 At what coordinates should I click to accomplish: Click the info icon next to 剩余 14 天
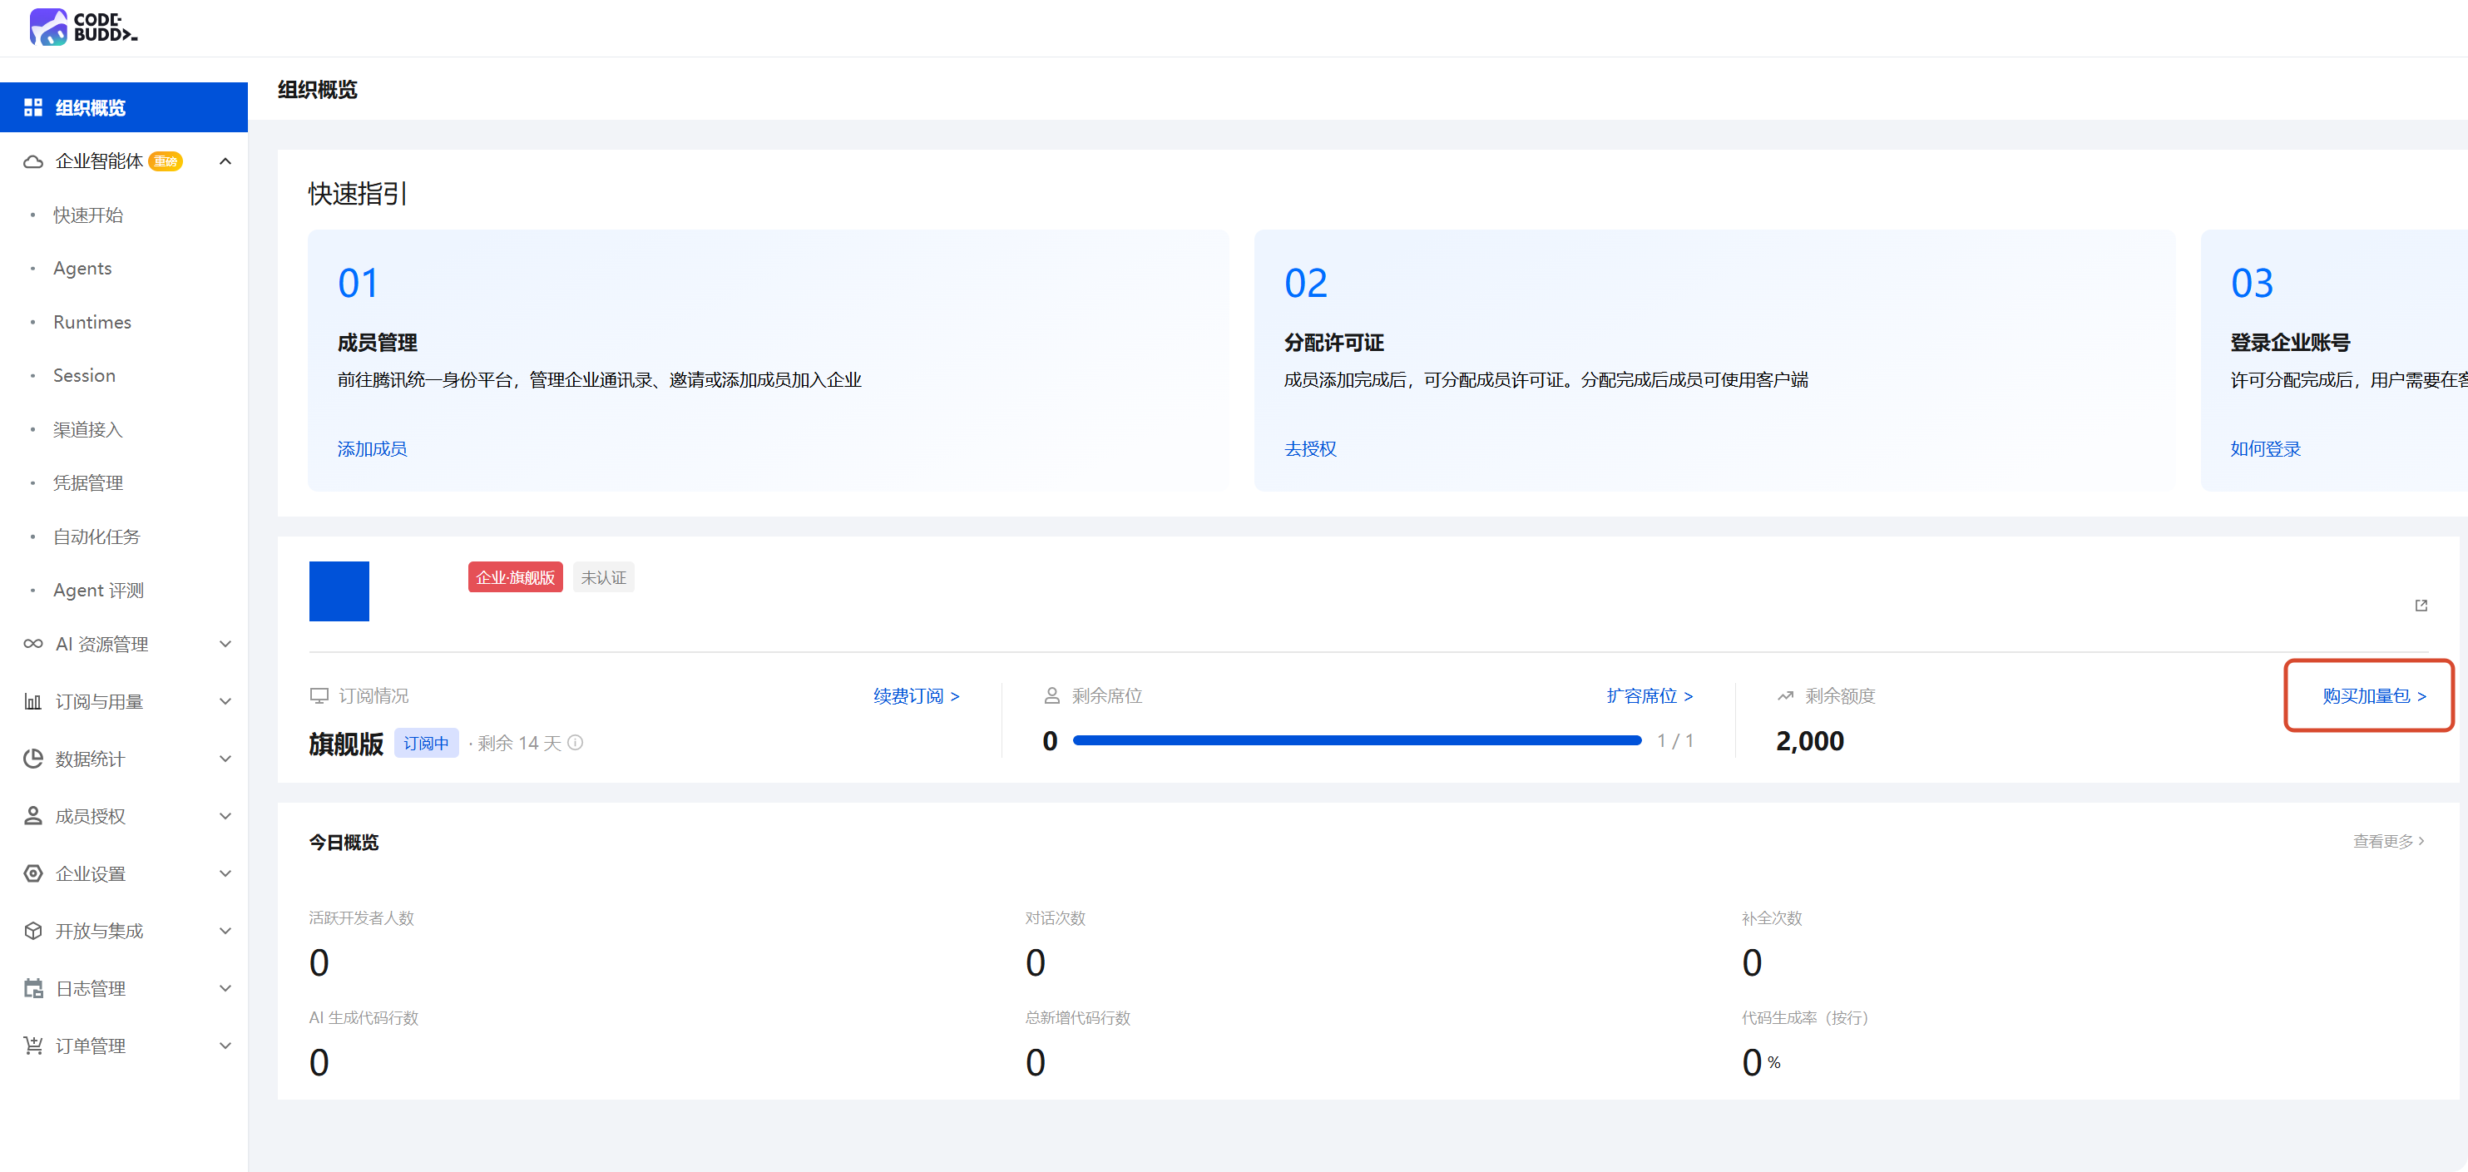[x=576, y=743]
